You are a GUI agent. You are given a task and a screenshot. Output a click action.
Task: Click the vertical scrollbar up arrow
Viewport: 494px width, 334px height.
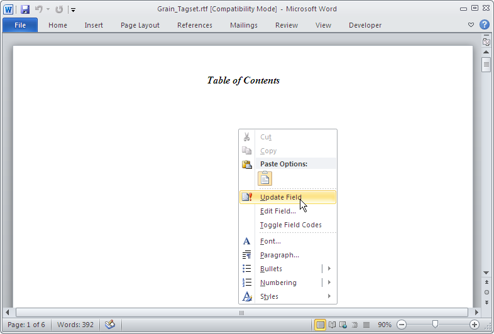486,52
